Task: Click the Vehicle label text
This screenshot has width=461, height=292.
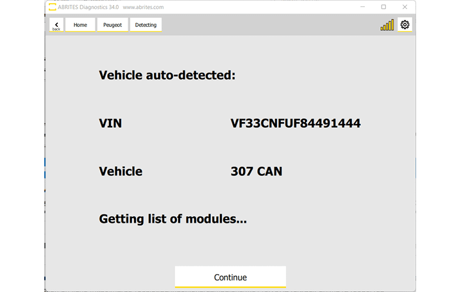Action: (121, 171)
